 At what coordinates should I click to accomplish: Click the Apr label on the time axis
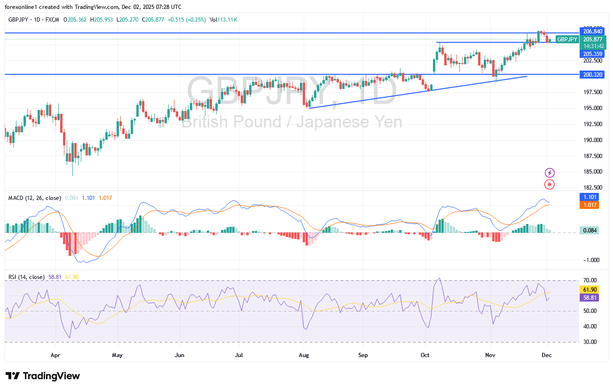(x=55, y=355)
